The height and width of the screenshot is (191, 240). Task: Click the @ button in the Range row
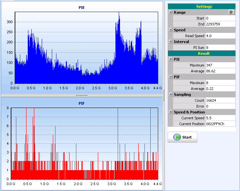point(231,12)
